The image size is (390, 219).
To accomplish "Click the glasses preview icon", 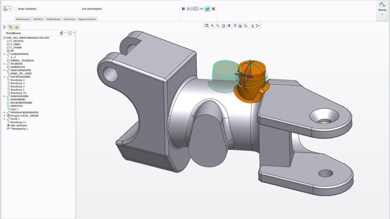I will [201, 9].
